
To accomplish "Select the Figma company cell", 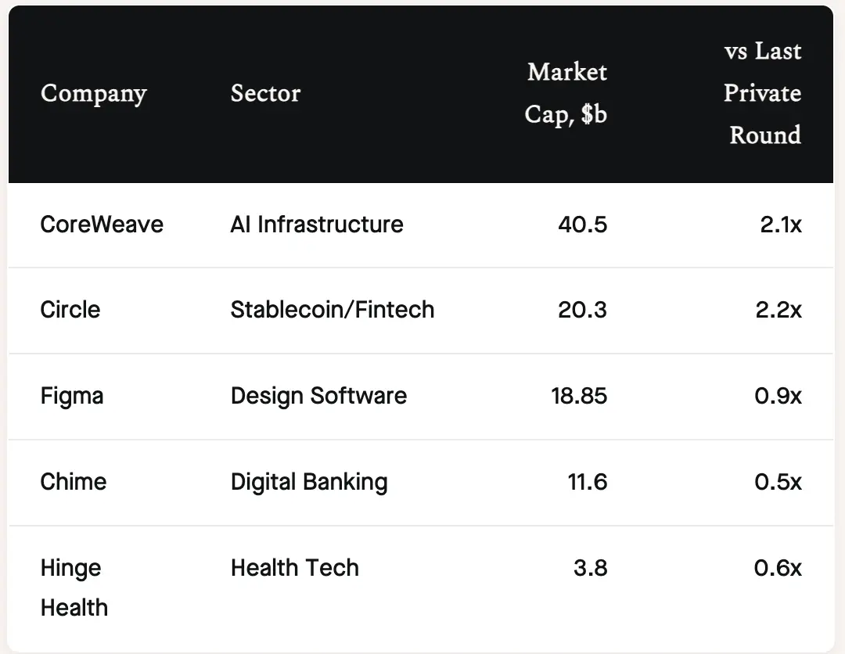I will coord(72,396).
